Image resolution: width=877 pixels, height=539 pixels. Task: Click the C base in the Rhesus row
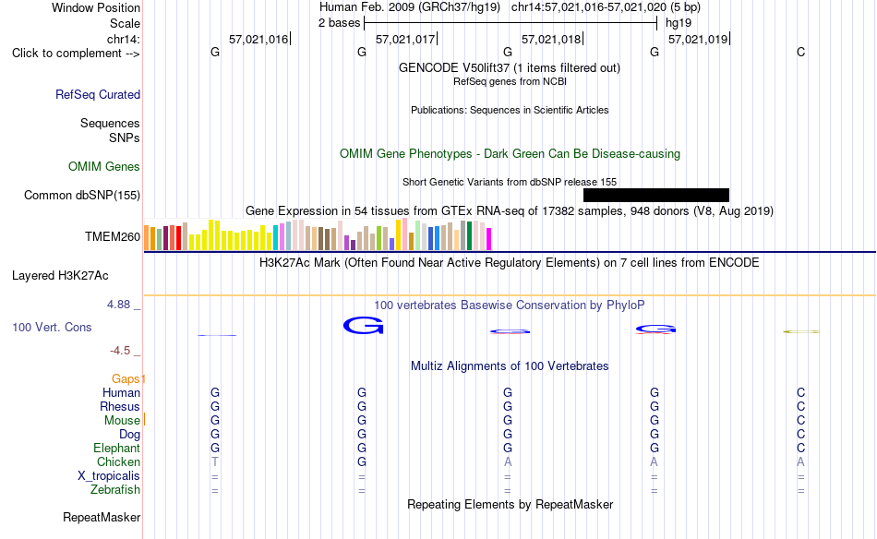801,406
